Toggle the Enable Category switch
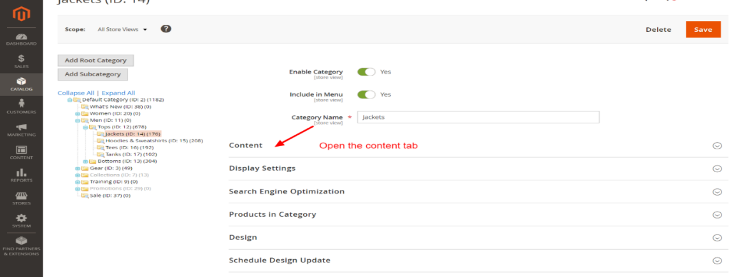731x277 pixels. click(x=366, y=72)
